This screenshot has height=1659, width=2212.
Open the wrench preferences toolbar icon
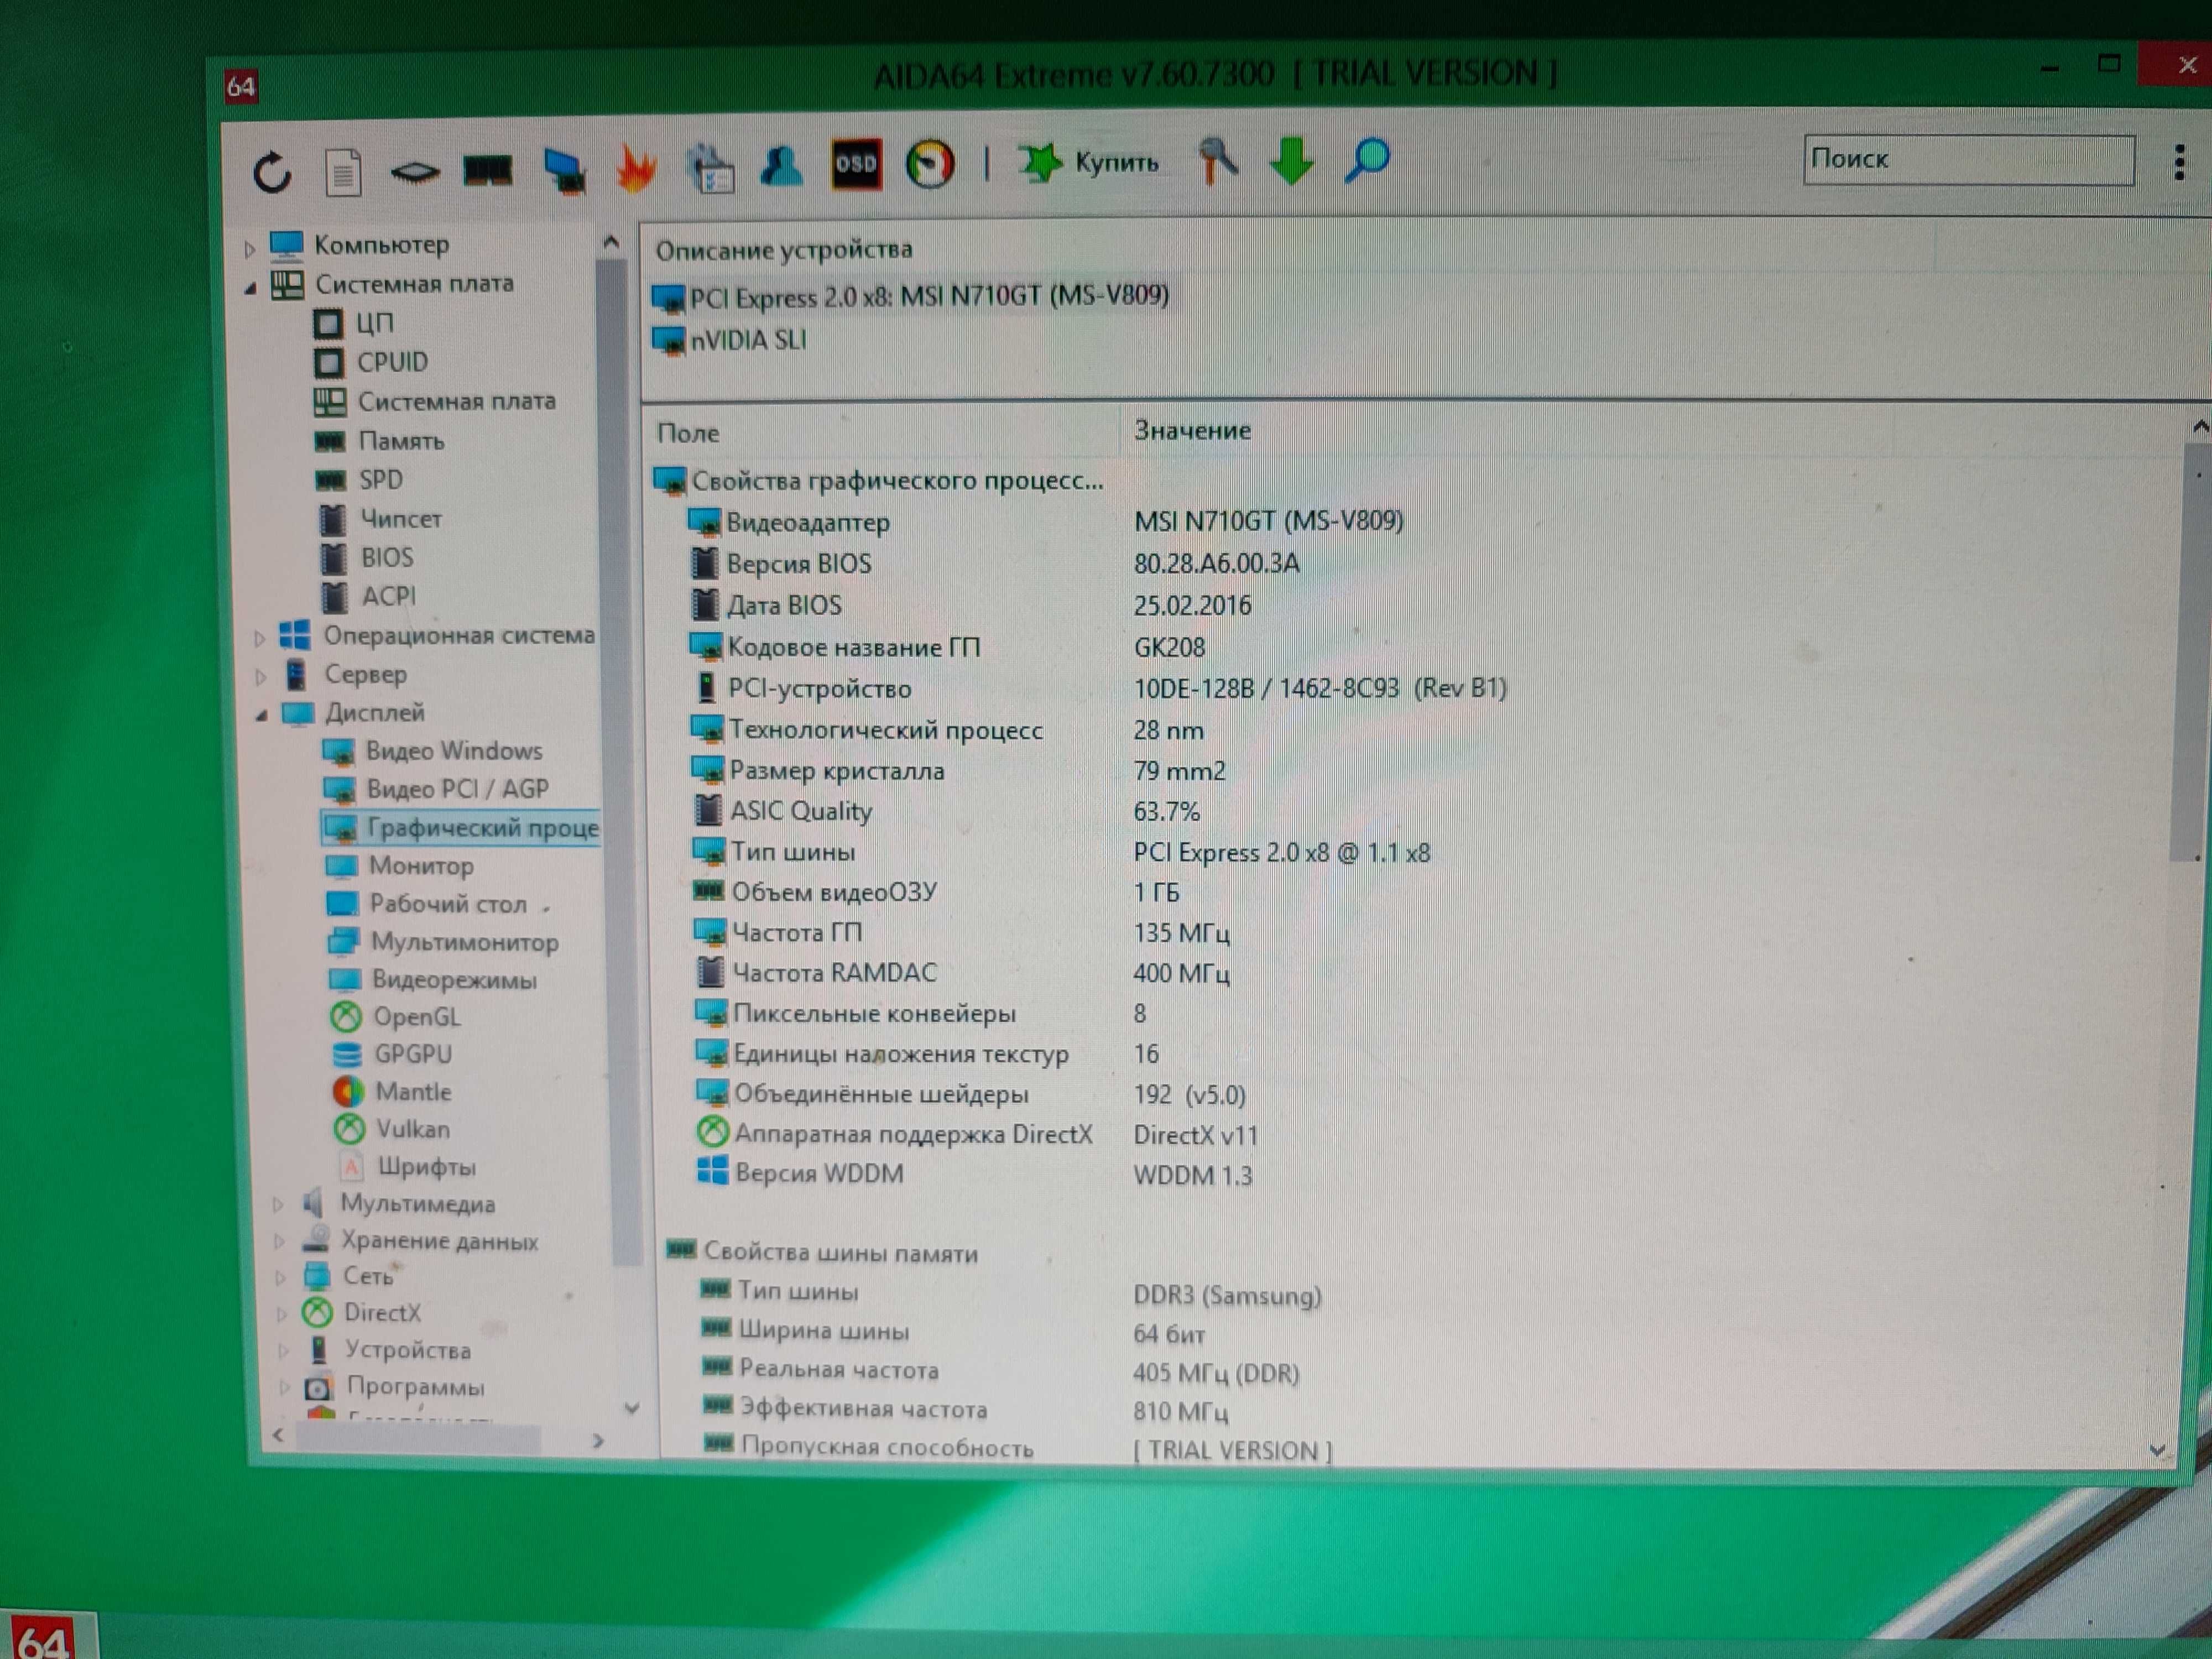coord(1218,160)
